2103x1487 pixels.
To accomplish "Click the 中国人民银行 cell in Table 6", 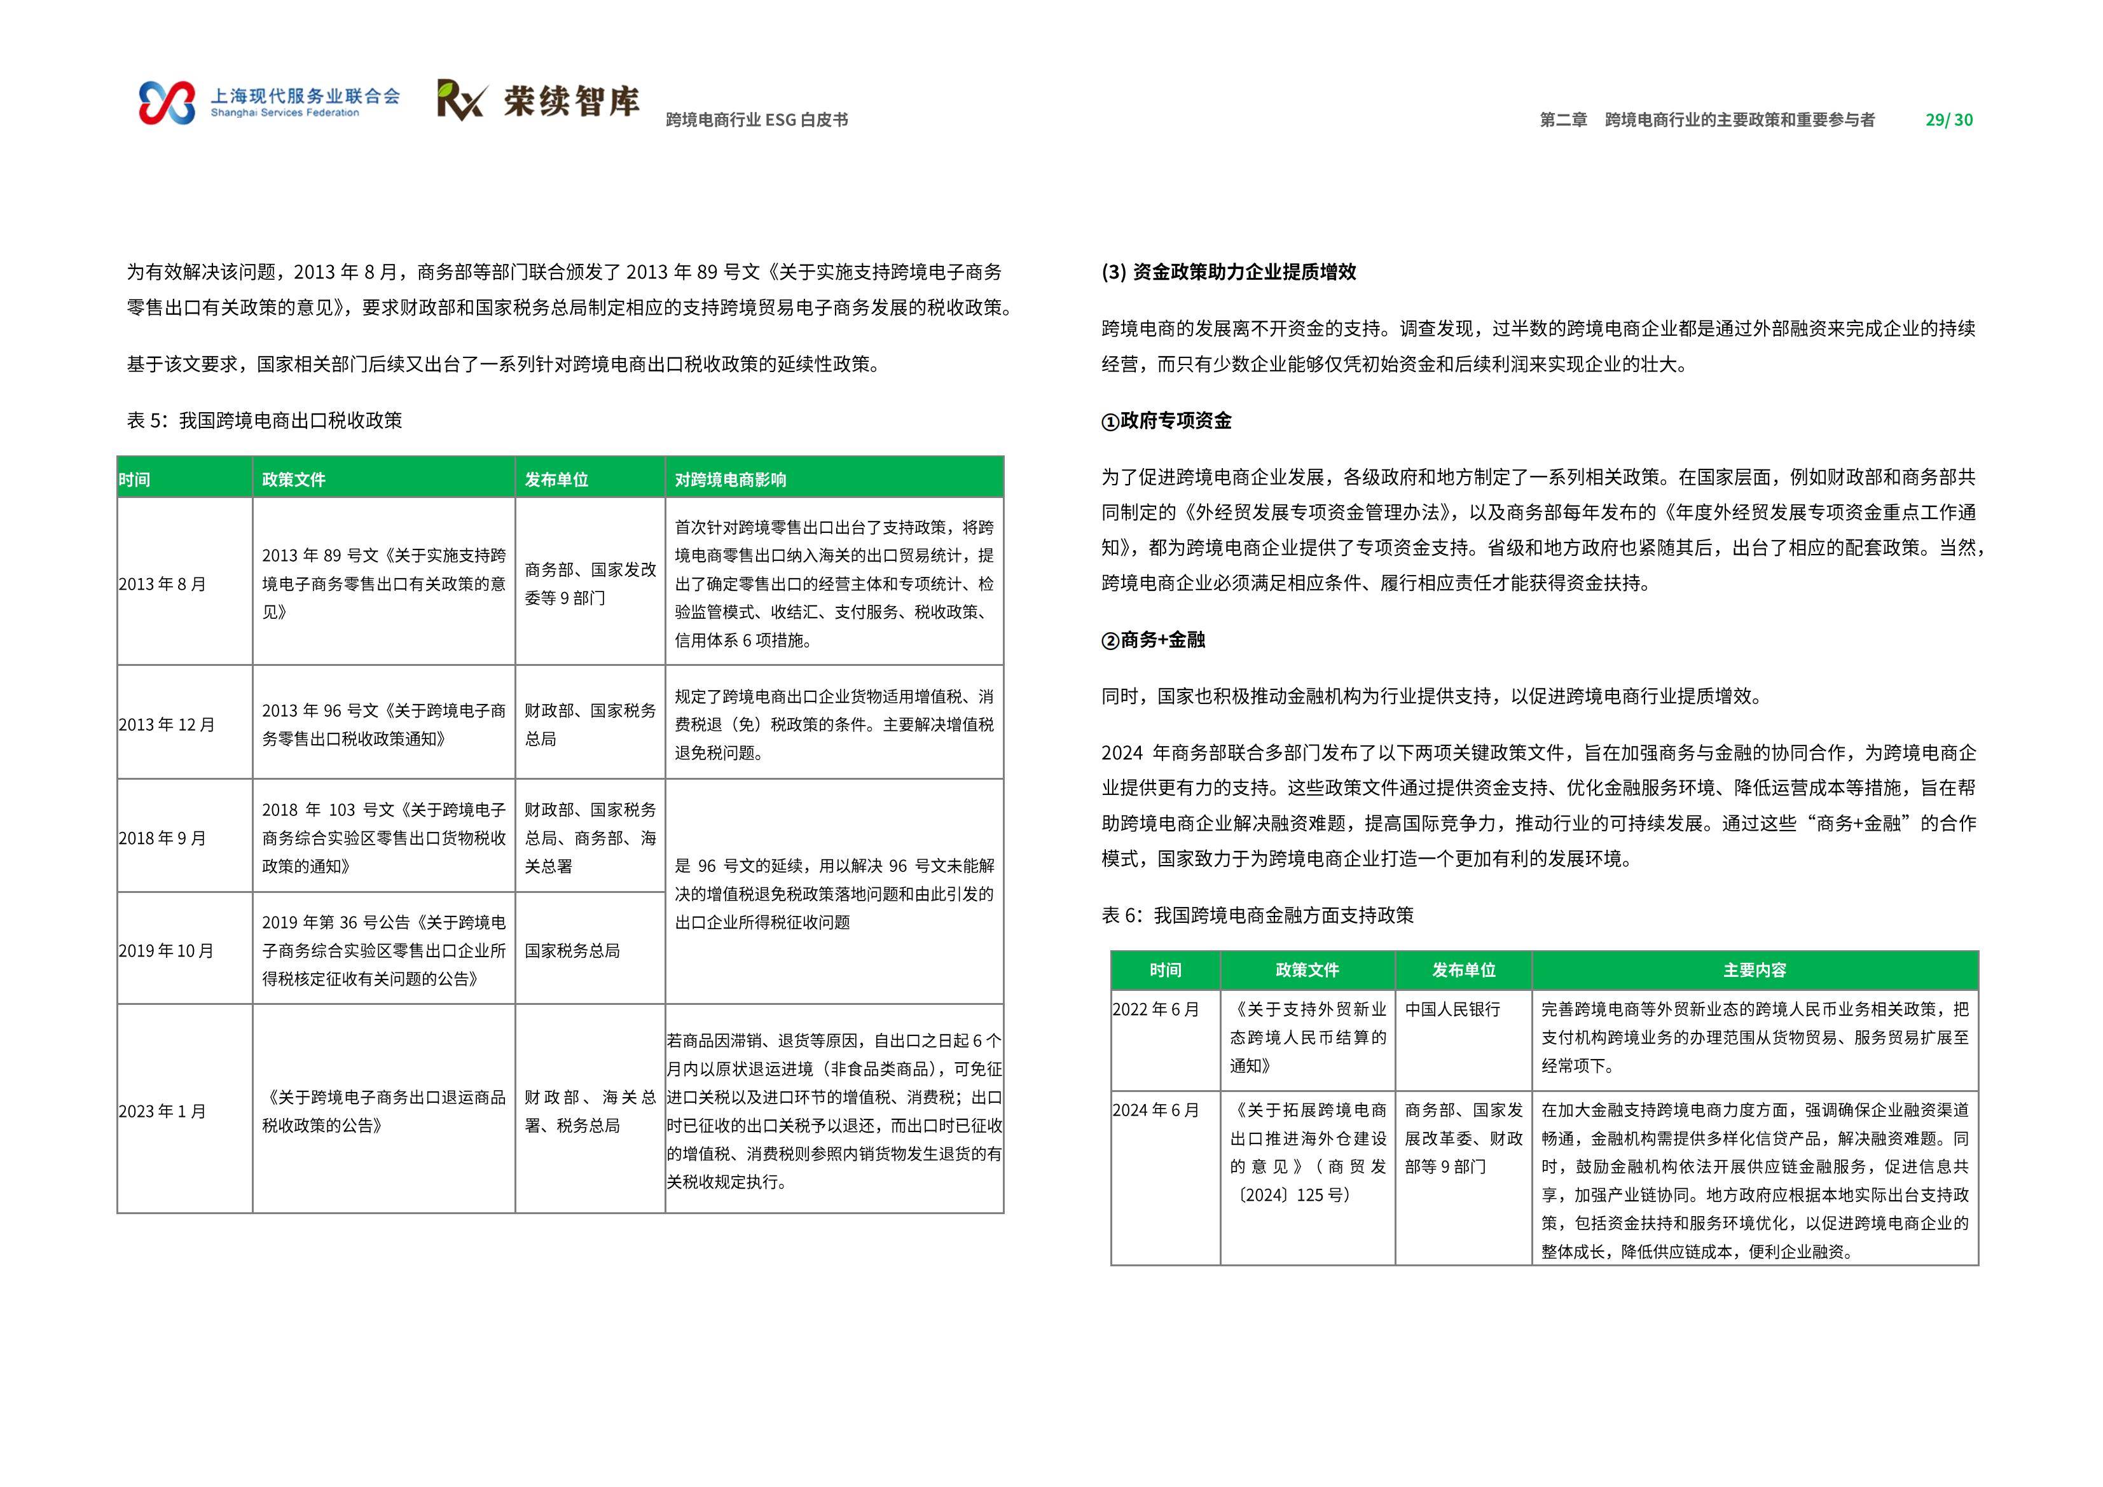I will [x=1463, y=1040].
